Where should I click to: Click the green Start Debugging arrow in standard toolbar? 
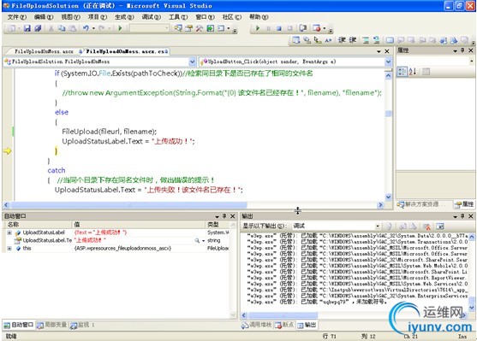click(120, 28)
